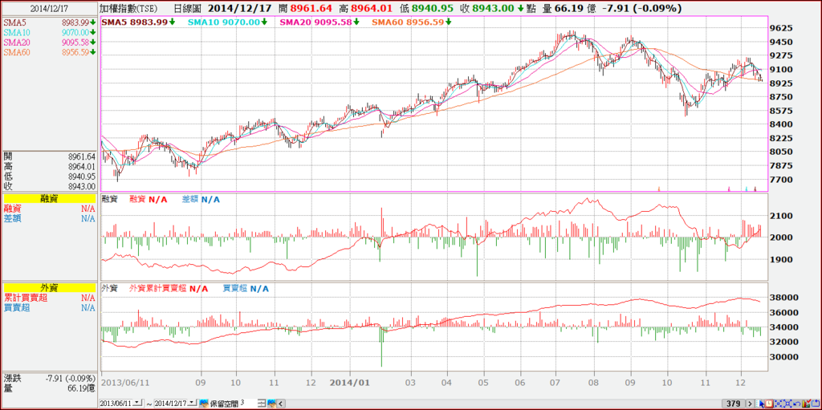Click the icon left of 保留空間

pos(204,403)
